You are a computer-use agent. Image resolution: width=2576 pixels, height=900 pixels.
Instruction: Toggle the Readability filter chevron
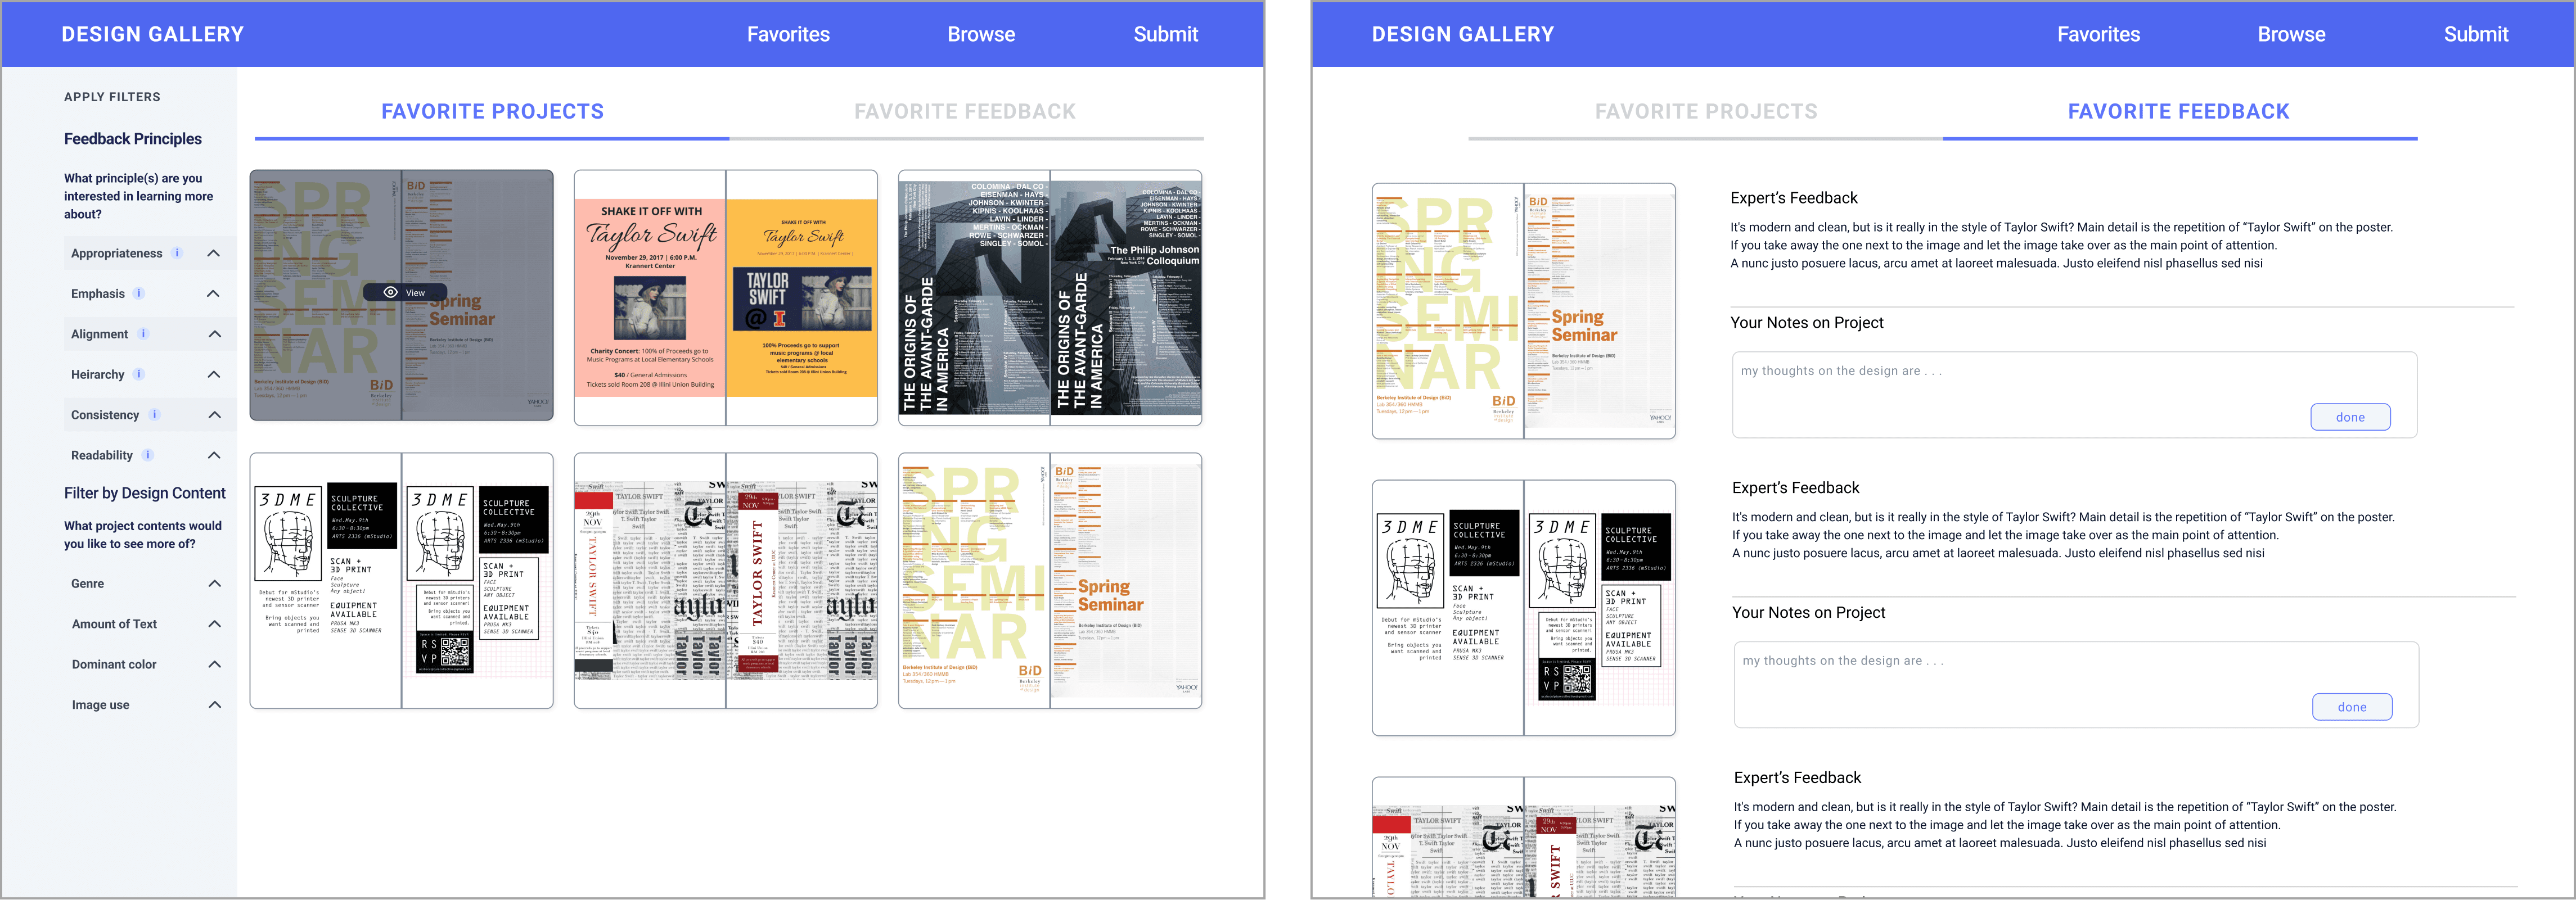(x=214, y=455)
